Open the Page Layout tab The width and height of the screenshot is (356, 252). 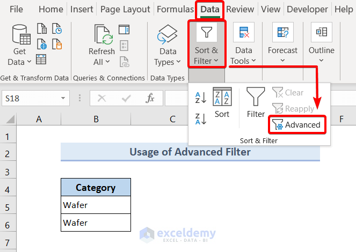(x=125, y=9)
